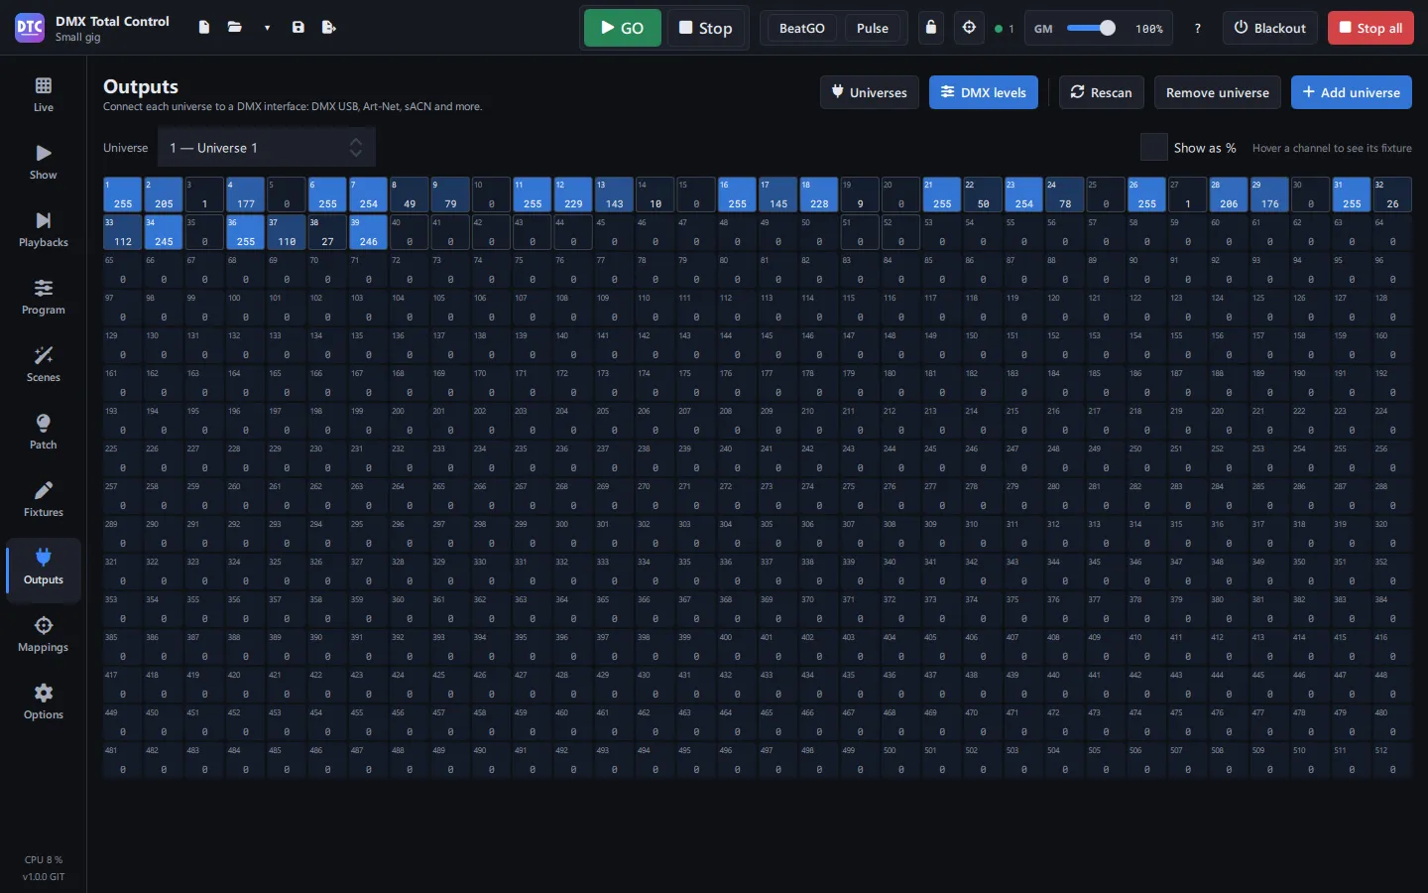Navigate to the Patch section
Screen dimensions: 1428x893
coord(44,432)
